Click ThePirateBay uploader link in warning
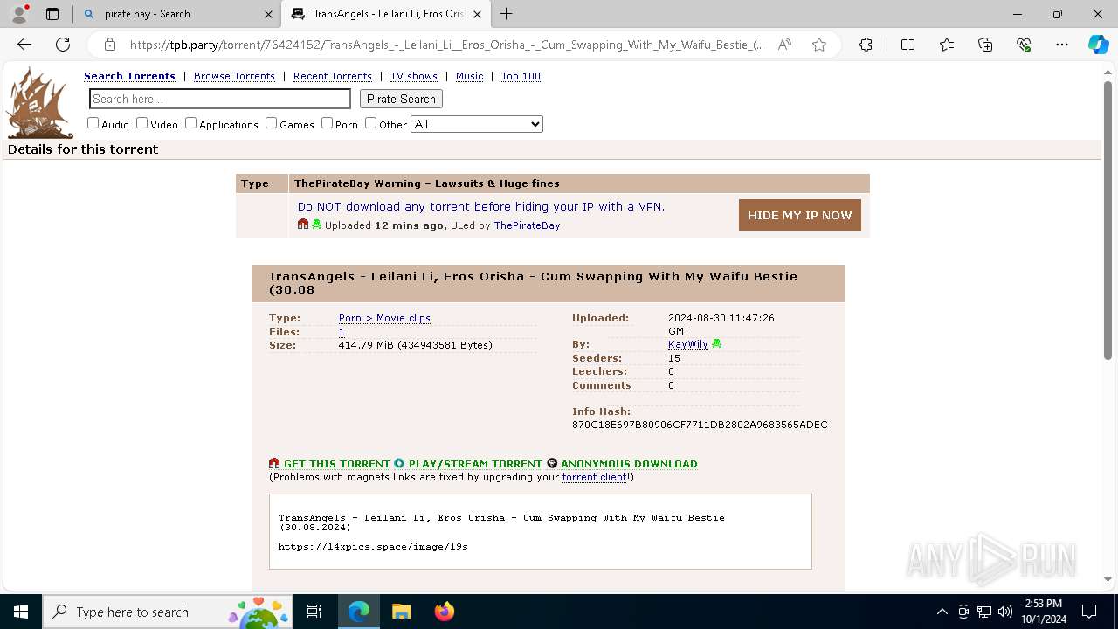 tap(527, 225)
